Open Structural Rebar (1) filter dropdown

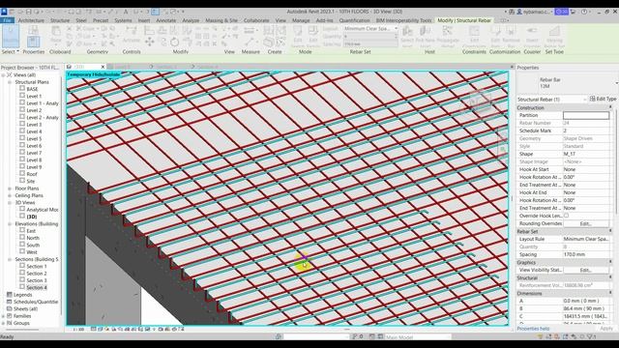tap(585, 100)
